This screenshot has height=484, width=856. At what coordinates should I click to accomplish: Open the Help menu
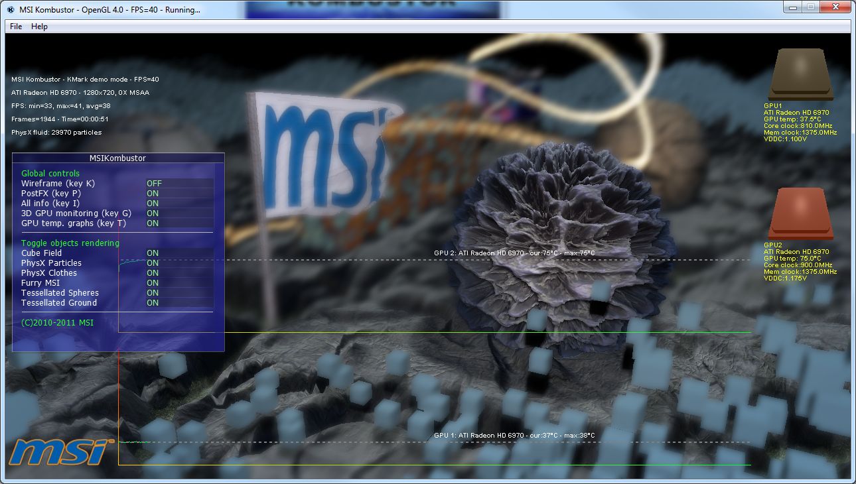click(39, 27)
